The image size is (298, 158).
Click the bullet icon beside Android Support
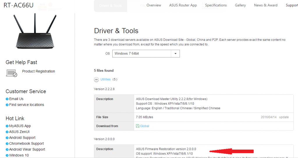tap(7, 138)
